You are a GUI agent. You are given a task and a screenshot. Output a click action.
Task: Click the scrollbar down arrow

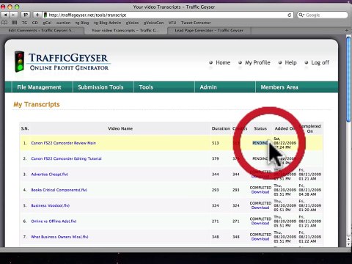[349, 244]
